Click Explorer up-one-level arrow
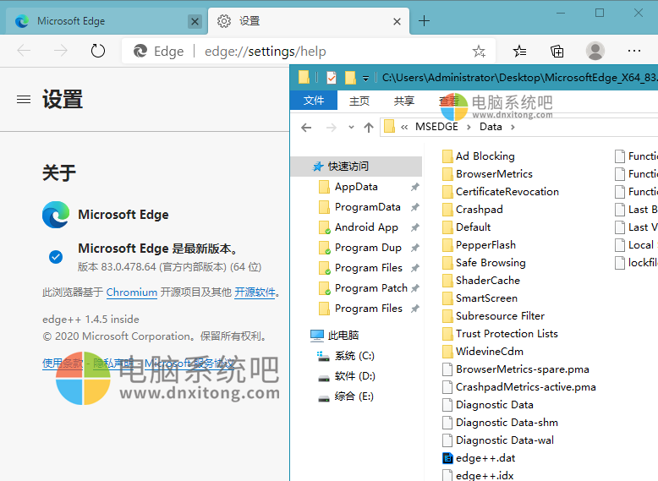This screenshot has height=481, width=658. [x=369, y=128]
